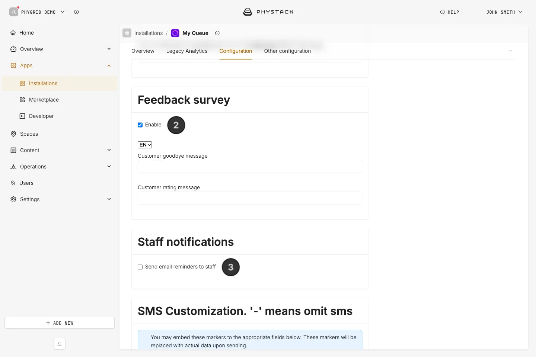Click the info icon beside Phygrid Demo

click(x=76, y=12)
